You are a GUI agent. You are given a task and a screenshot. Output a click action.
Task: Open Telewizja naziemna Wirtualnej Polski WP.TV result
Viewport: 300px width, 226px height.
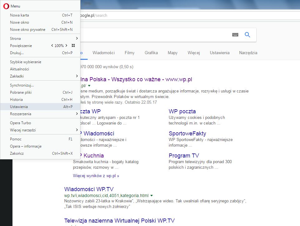119,221
